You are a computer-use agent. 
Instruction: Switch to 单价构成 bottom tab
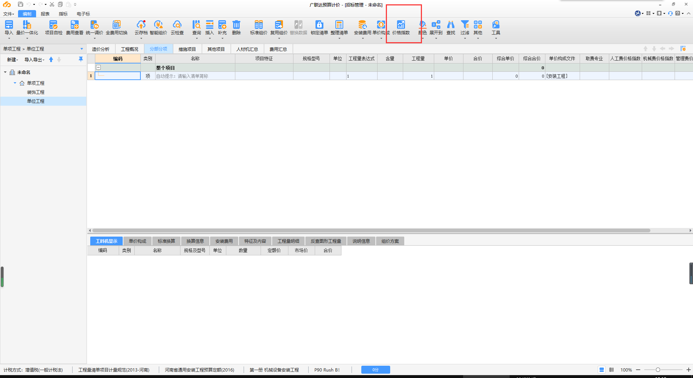coord(138,241)
